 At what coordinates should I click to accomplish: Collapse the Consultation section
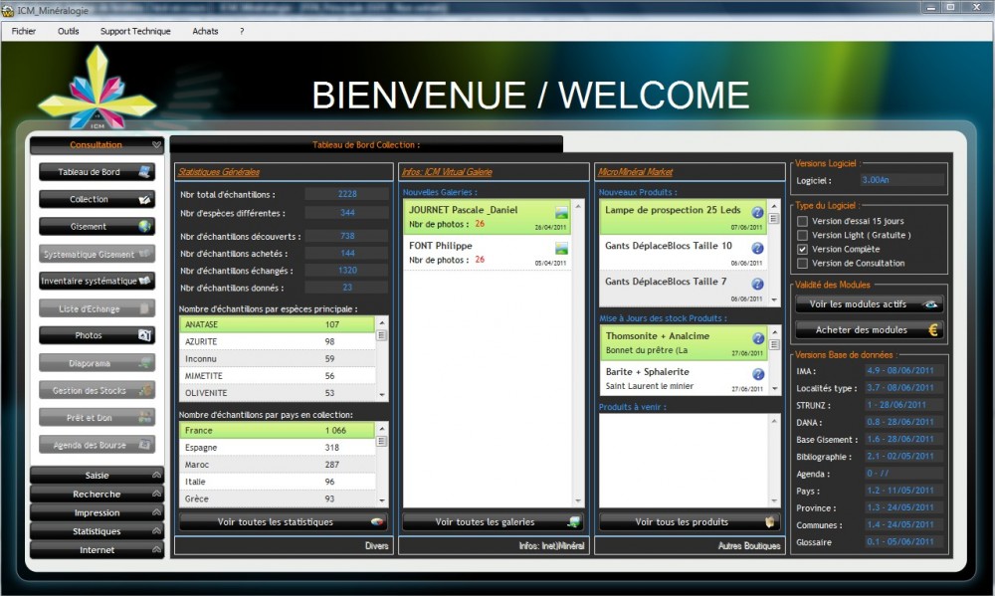coord(97,145)
